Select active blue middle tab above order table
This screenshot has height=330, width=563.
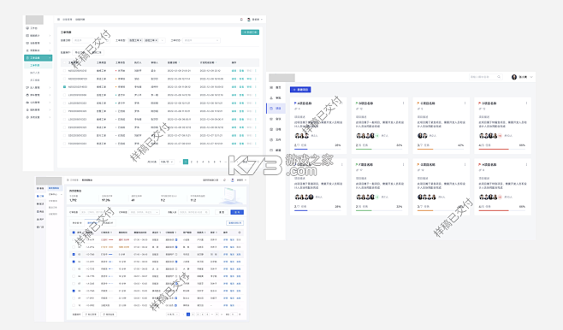click(92, 223)
